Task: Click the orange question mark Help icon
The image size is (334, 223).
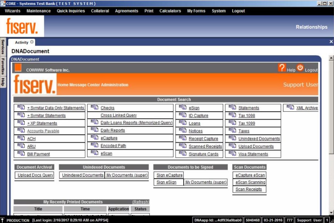Action: (x=282, y=68)
